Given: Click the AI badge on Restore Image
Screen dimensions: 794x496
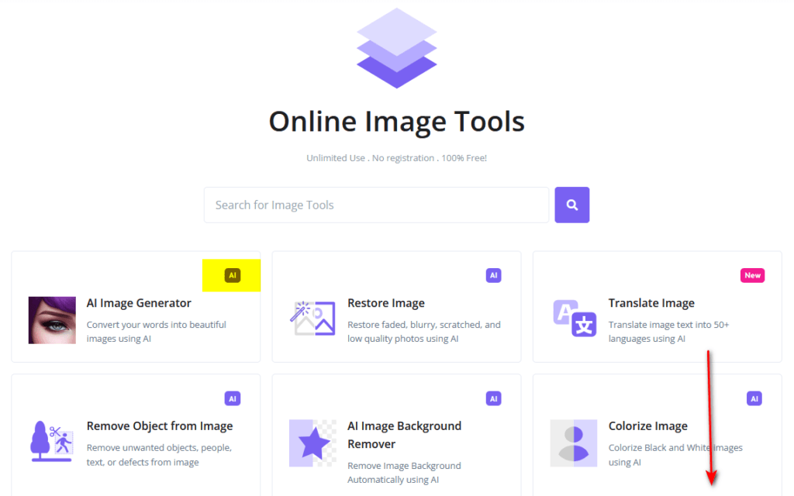Looking at the screenshot, I should (x=494, y=275).
